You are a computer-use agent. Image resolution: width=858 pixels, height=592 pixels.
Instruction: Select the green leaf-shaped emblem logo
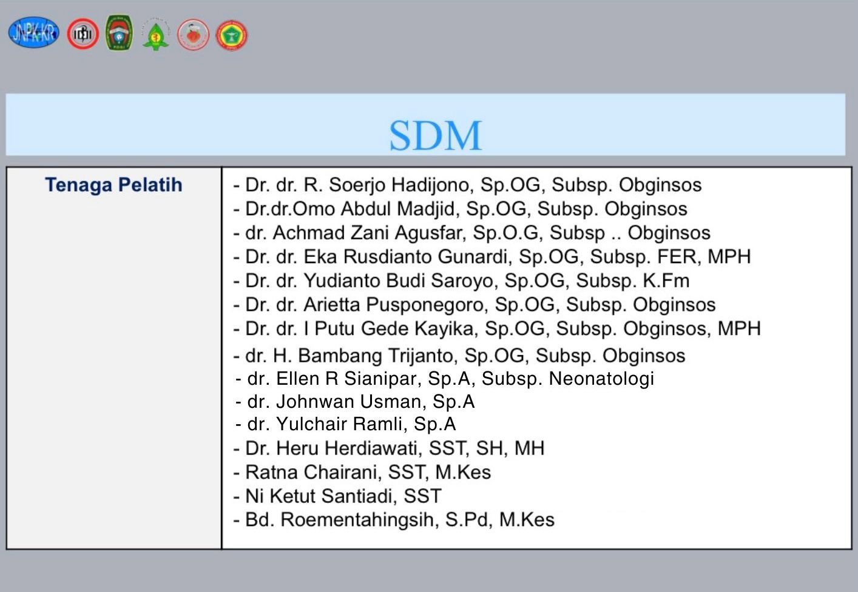click(155, 35)
